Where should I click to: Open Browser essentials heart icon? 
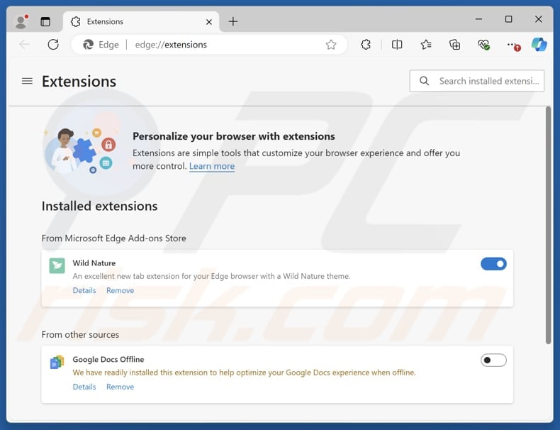[x=483, y=45]
